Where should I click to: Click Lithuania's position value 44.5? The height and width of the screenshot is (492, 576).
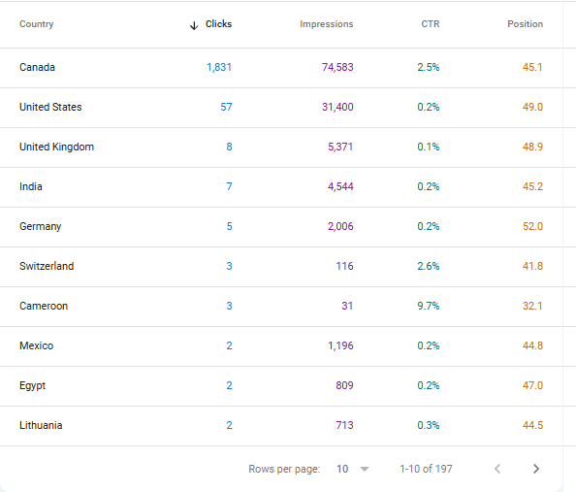532,425
